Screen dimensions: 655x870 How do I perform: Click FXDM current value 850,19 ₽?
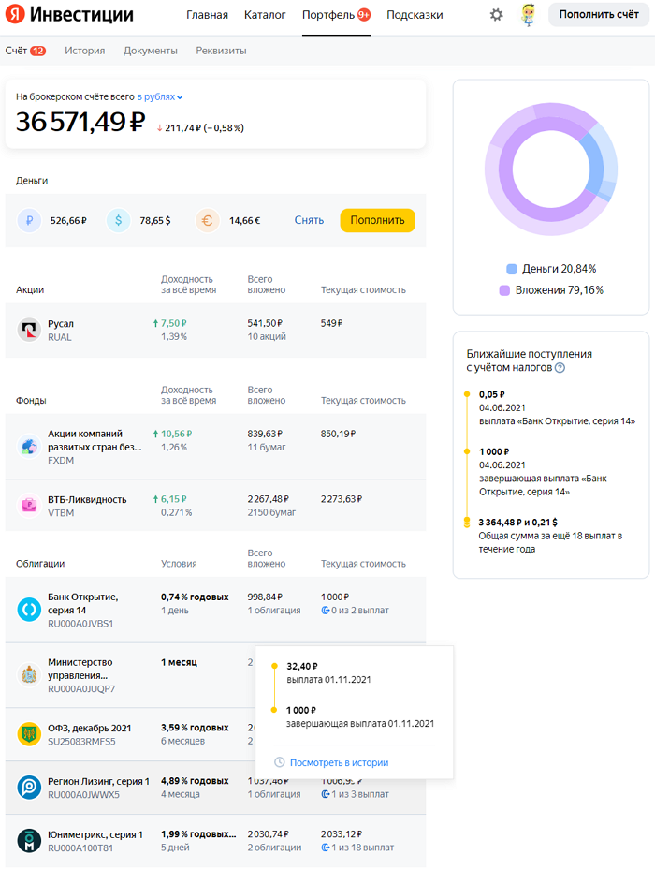pos(338,434)
